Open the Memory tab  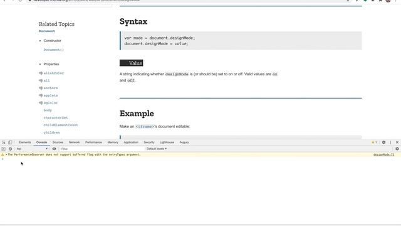[113, 143]
